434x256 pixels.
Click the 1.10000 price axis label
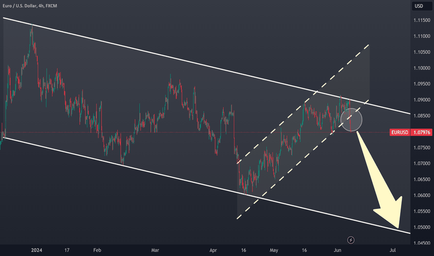[x=422, y=68]
